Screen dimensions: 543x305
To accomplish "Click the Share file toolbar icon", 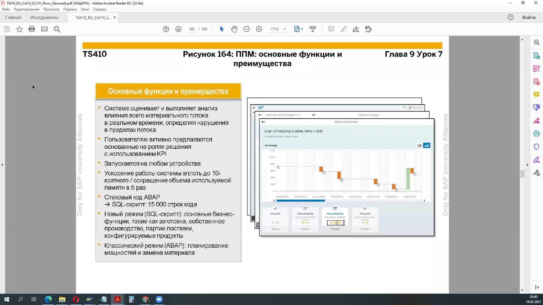I will coord(369,29).
